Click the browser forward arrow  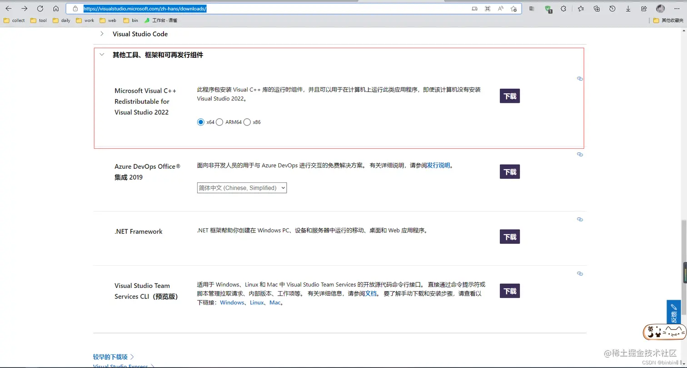(x=25, y=9)
